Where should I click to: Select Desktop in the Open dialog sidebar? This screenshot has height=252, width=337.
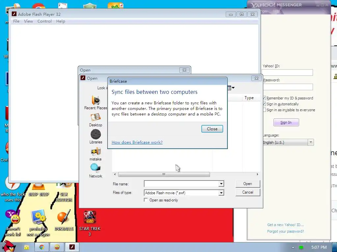click(96, 120)
